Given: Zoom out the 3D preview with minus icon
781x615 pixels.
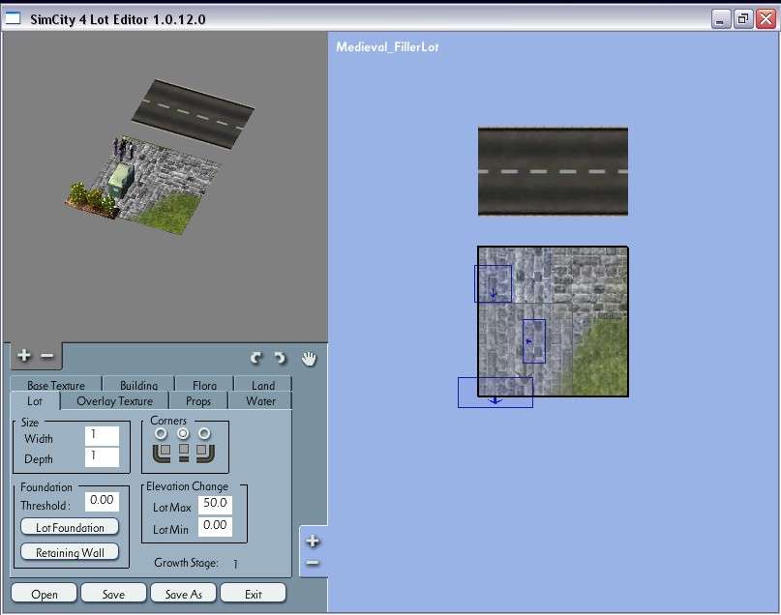Looking at the screenshot, I should (x=46, y=356).
